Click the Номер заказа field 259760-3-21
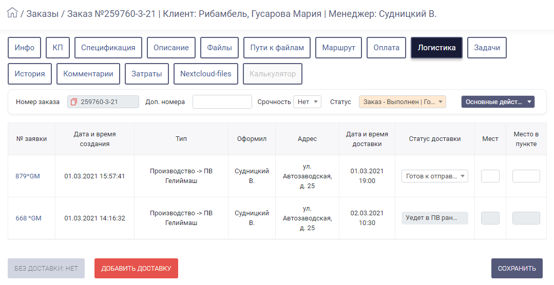Image resolution: width=554 pixels, height=285 pixels. (x=103, y=102)
